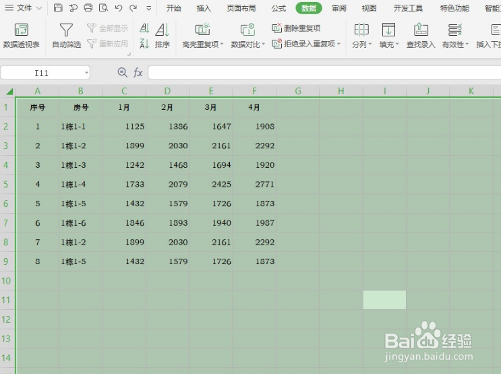
Task: Switch to the 公式 tab
Action: [278, 8]
